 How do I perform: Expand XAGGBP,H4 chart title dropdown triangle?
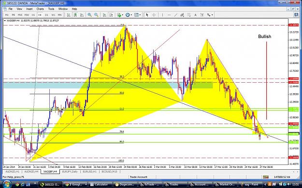coord(5,21)
